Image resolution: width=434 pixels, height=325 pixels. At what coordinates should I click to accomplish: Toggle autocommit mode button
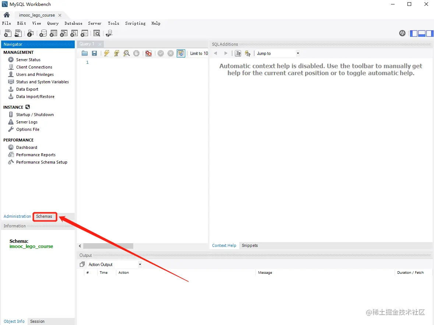tap(181, 53)
